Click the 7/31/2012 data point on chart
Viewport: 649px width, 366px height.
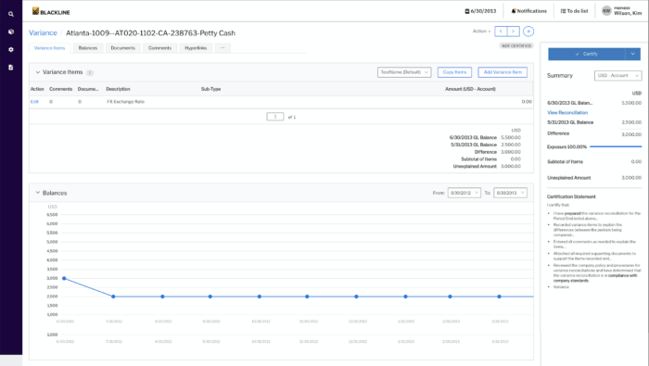(113, 297)
